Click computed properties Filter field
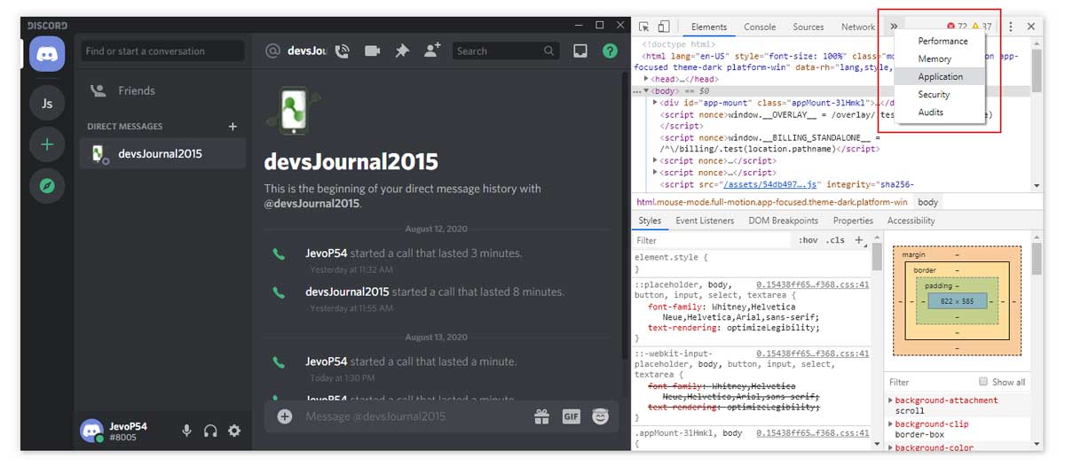Screen dimensions: 1065x474 click(x=928, y=382)
